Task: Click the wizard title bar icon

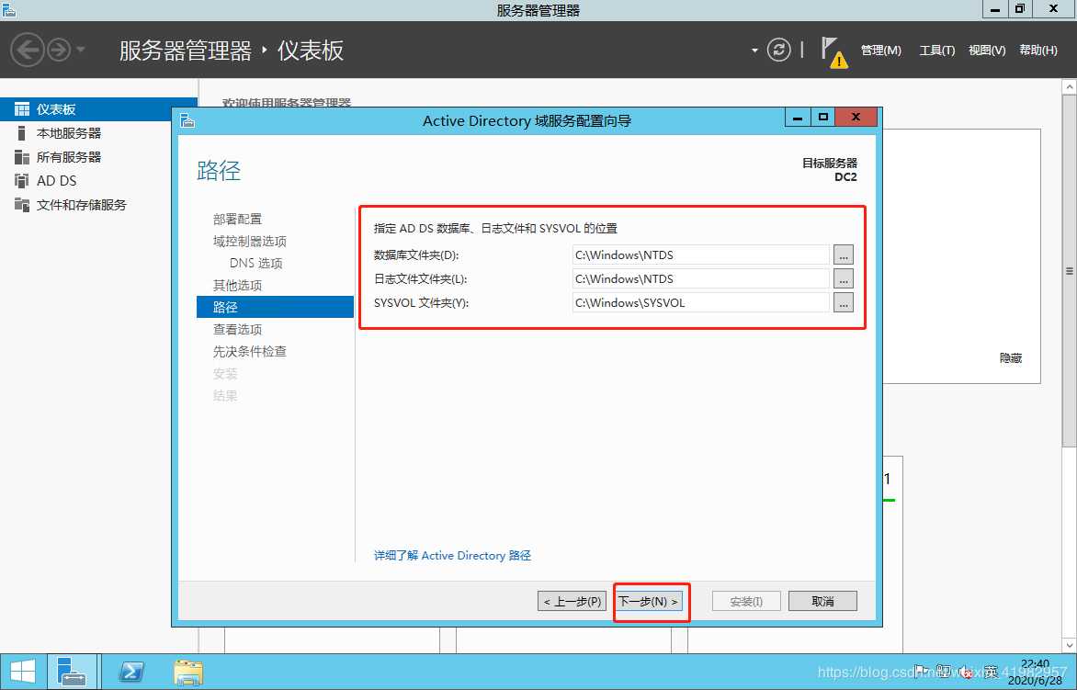Action: pyautogui.click(x=187, y=121)
